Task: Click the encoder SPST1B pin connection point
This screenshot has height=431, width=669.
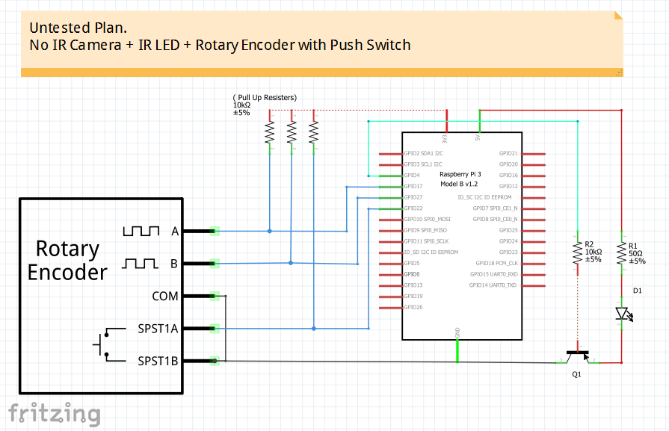Action: click(215, 361)
